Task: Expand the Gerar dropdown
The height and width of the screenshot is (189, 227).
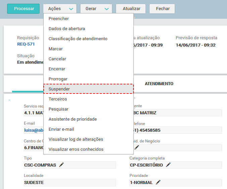Action: tap(106, 9)
